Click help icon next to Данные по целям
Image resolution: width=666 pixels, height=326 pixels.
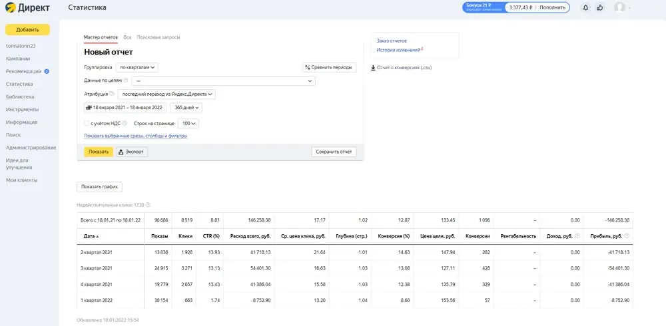[126, 80]
